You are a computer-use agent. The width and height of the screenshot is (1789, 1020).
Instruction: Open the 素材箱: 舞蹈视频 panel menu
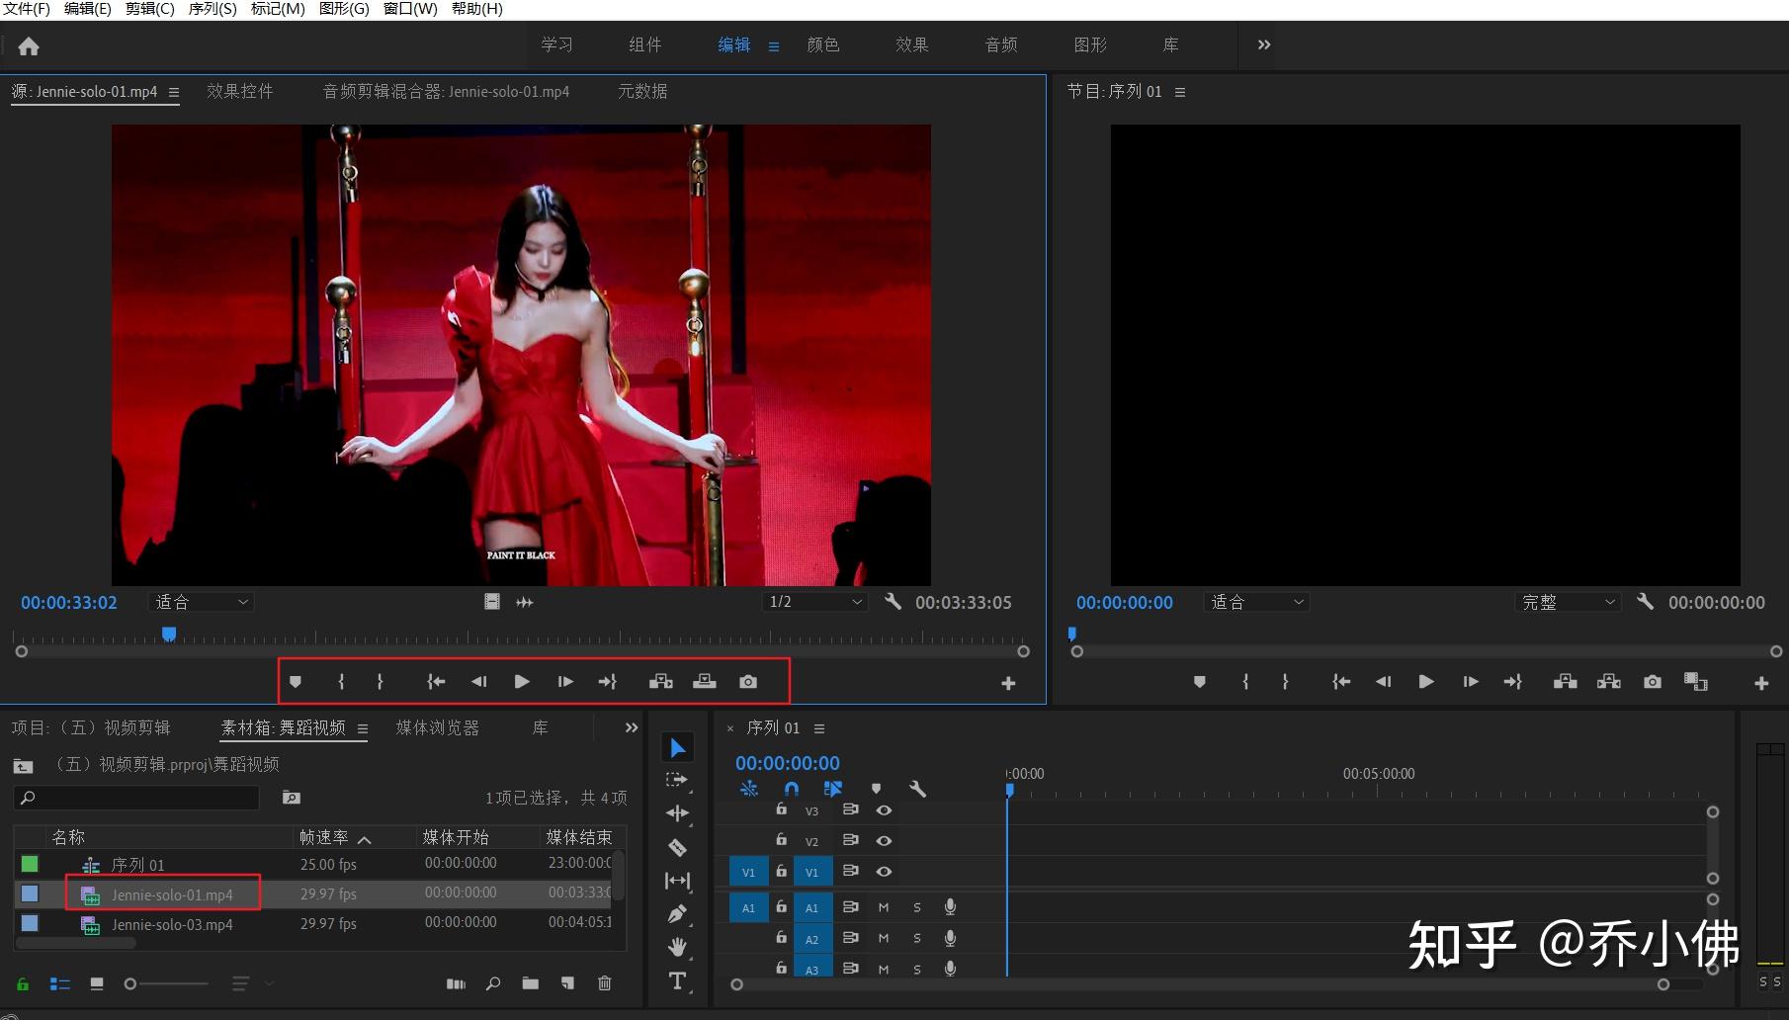click(x=363, y=728)
